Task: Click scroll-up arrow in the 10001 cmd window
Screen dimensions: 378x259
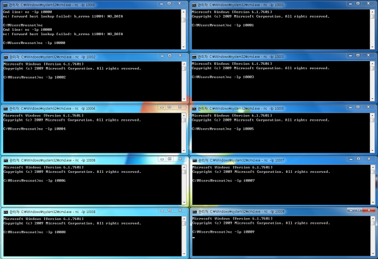Action: pos(372,11)
